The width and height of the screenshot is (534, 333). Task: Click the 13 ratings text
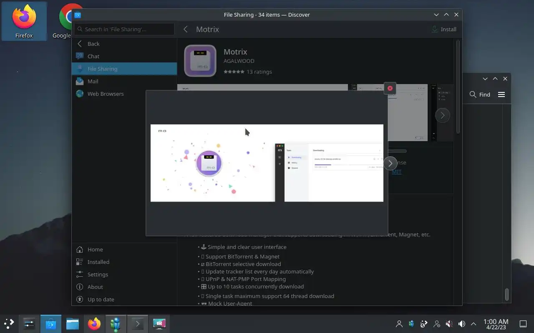(259, 72)
